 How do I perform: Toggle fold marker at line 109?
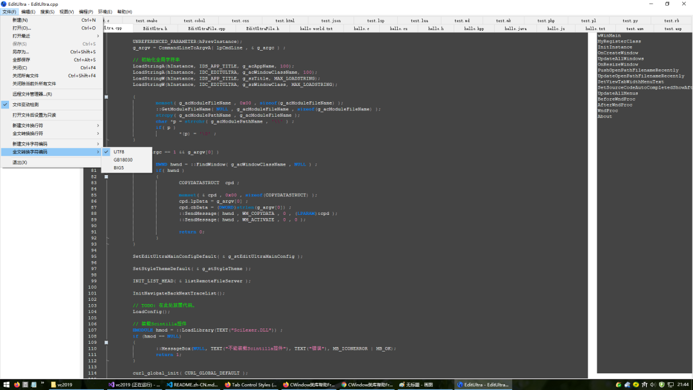click(x=106, y=343)
